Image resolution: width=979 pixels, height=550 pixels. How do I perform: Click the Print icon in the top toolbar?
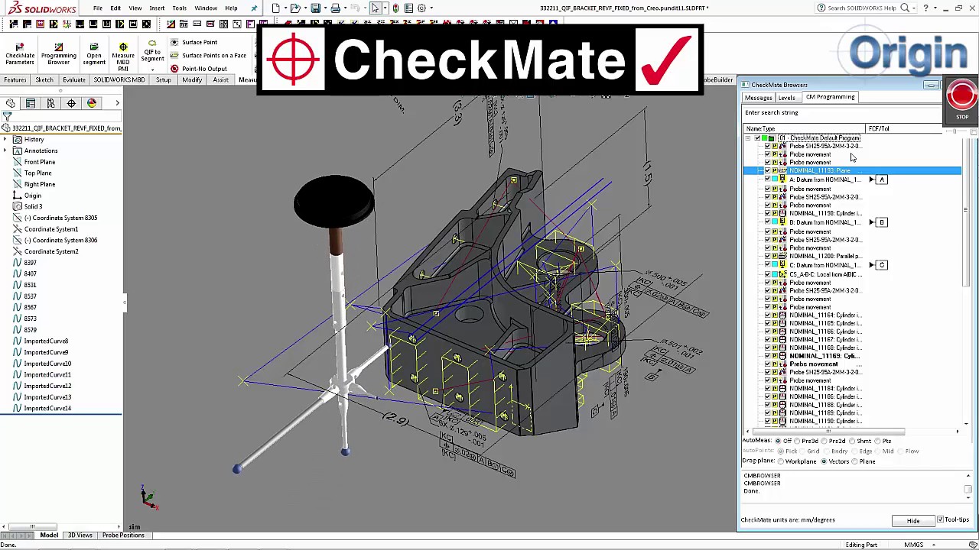335,8
